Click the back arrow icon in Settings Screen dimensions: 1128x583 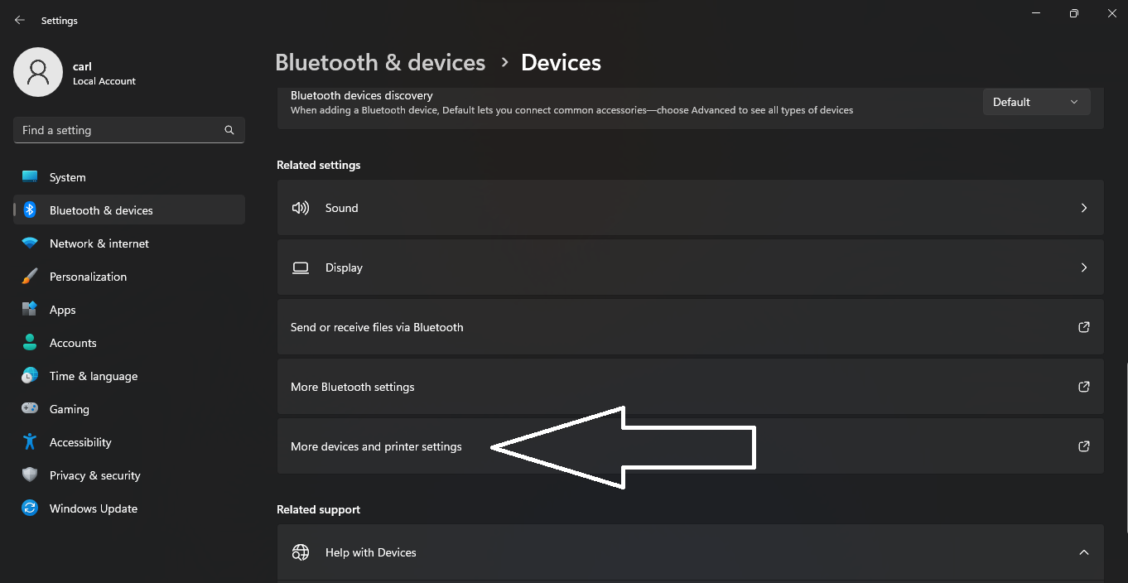tap(20, 20)
